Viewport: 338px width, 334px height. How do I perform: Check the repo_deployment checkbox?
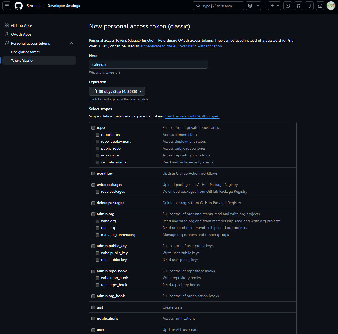pyautogui.click(x=97, y=142)
